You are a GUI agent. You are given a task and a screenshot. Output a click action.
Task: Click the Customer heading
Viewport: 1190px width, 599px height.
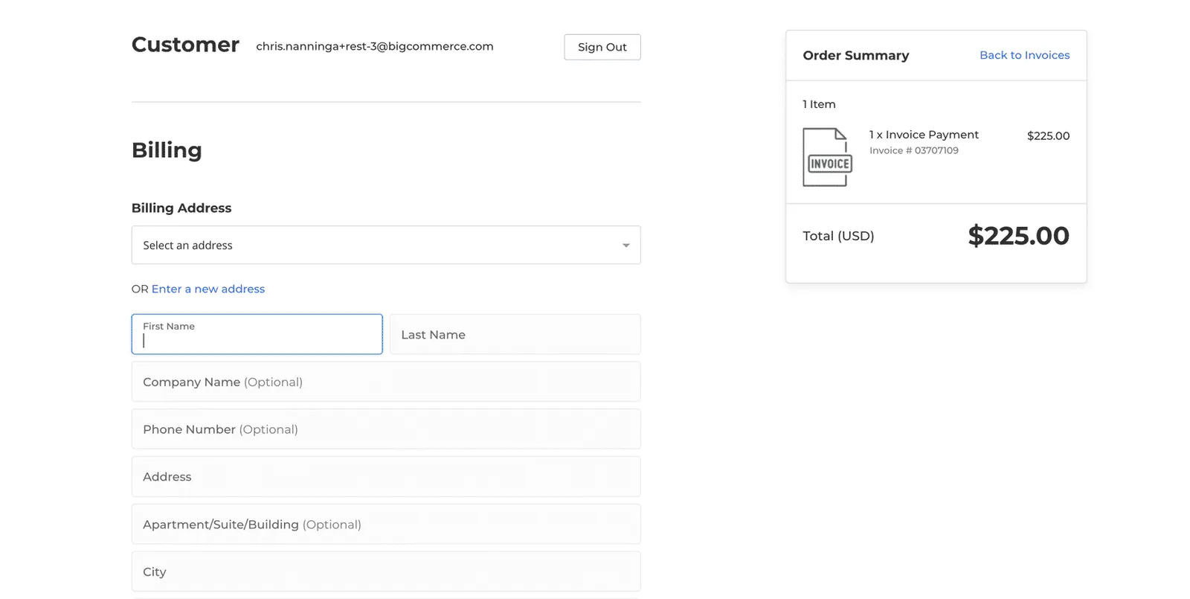tap(185, 45)
